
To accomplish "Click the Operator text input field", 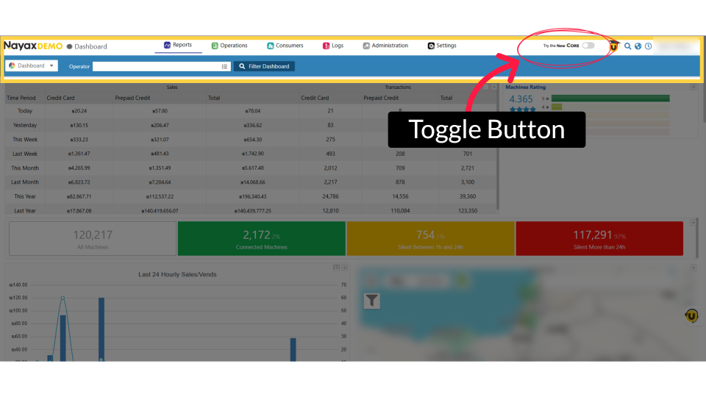I will pos(156,66).
